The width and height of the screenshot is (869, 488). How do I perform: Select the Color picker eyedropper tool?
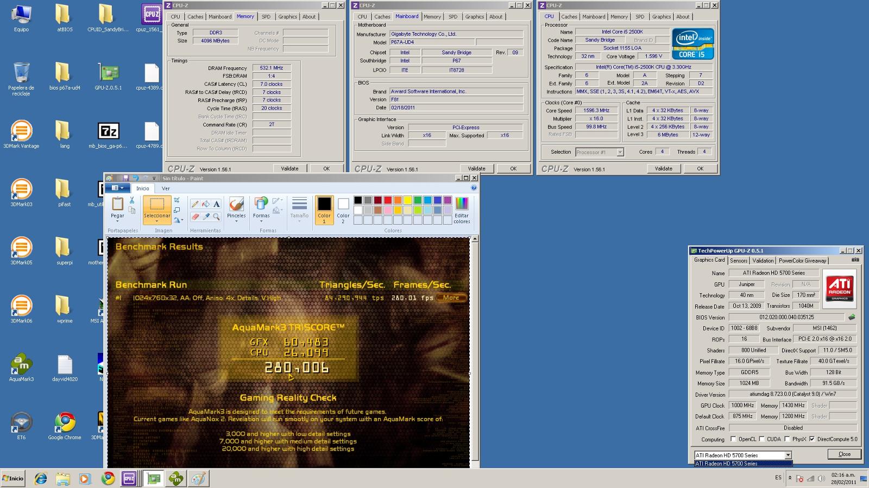click(x=206, y=217)
